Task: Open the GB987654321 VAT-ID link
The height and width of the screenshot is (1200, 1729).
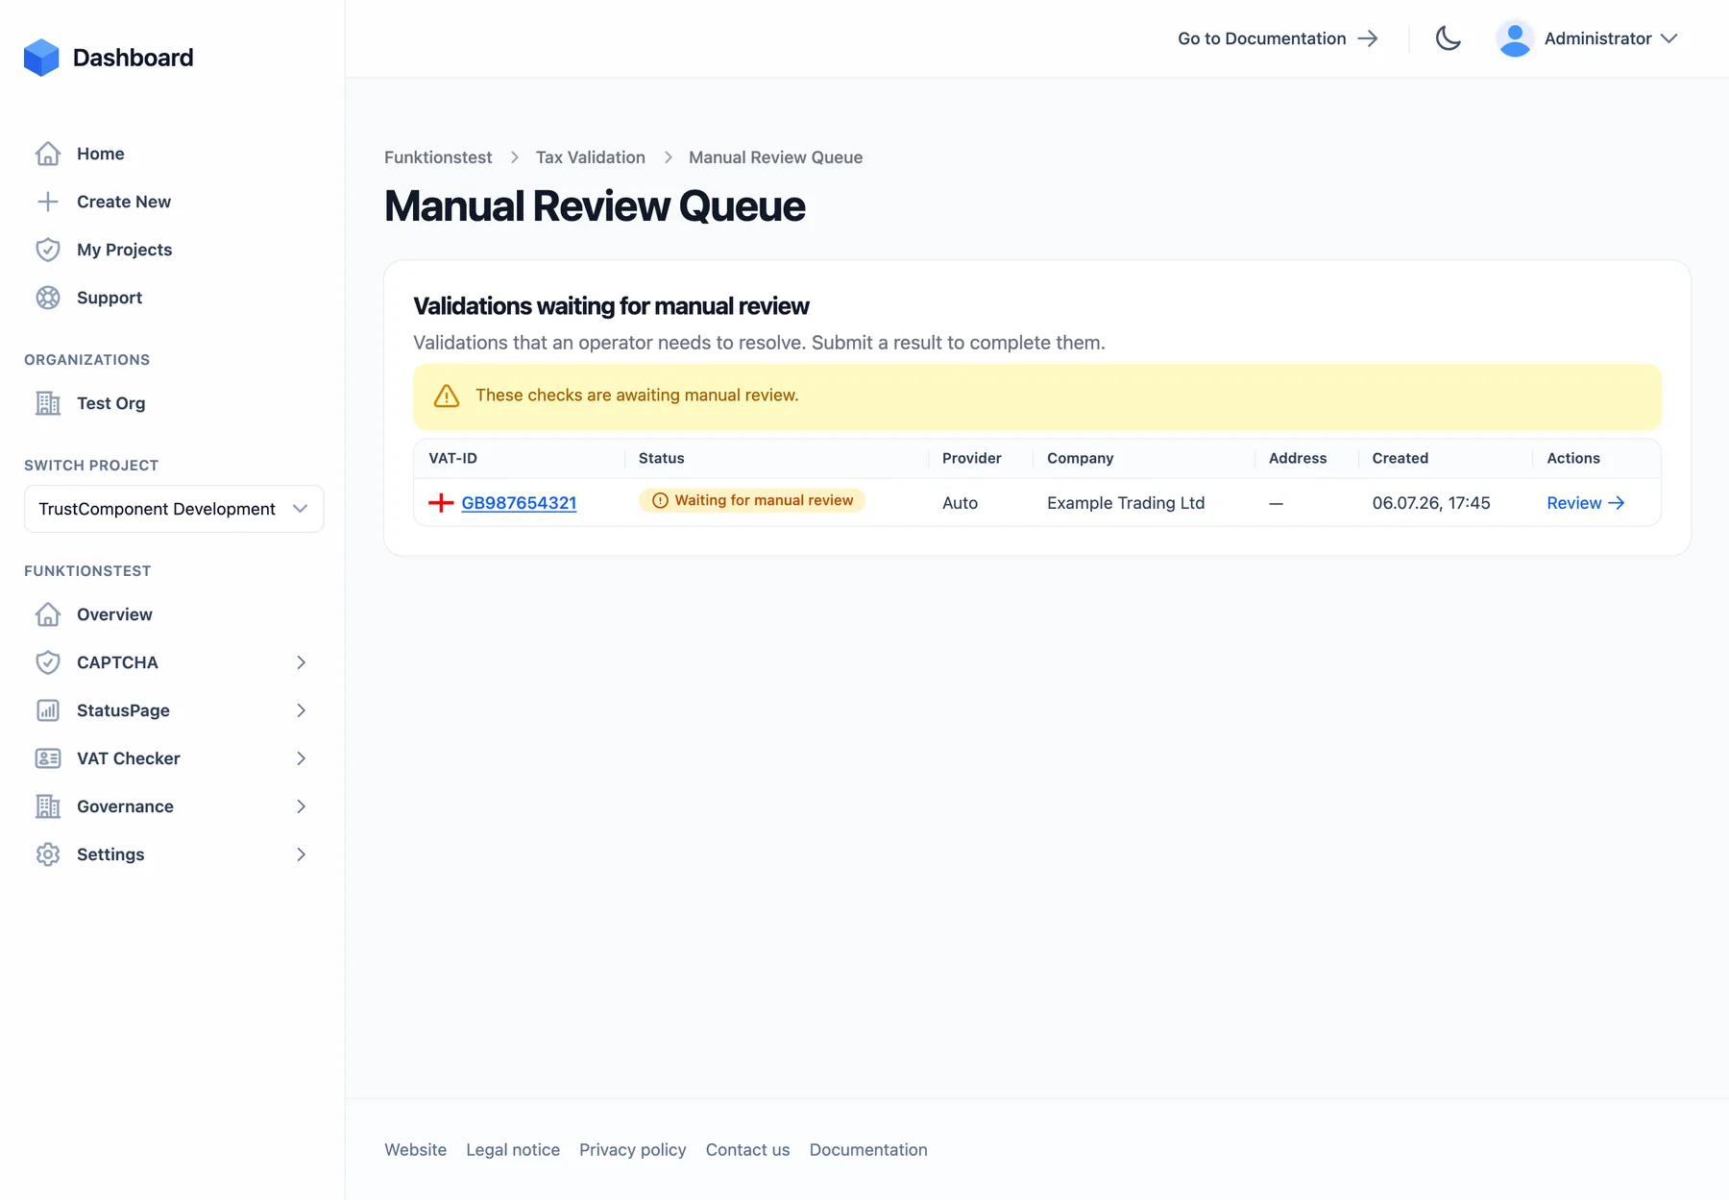Action: (519, 503)
